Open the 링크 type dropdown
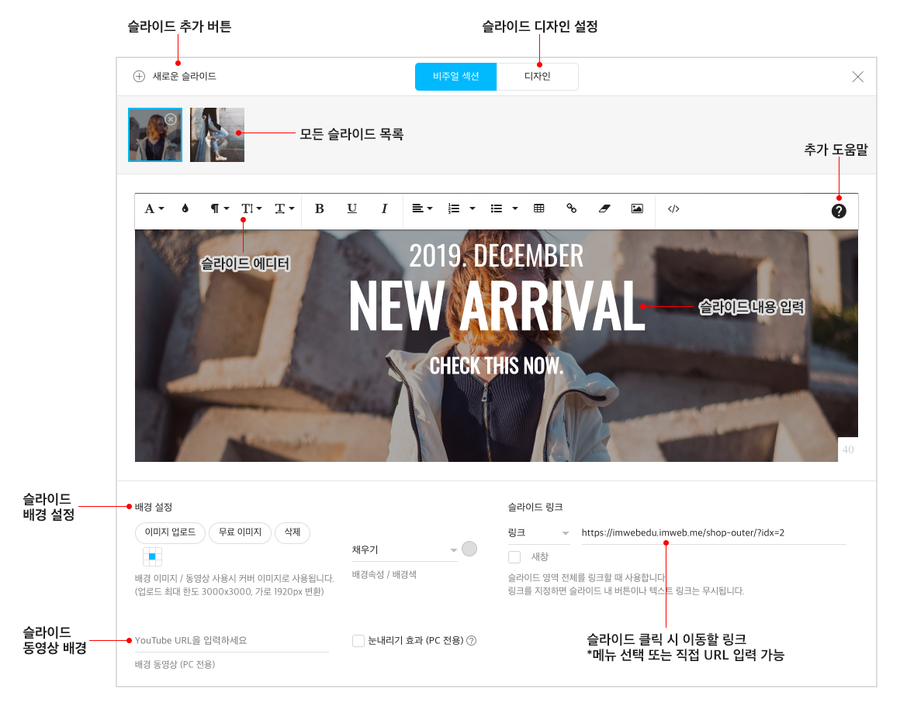The width and height of the screenshot is (900, 713). point(538,533)
